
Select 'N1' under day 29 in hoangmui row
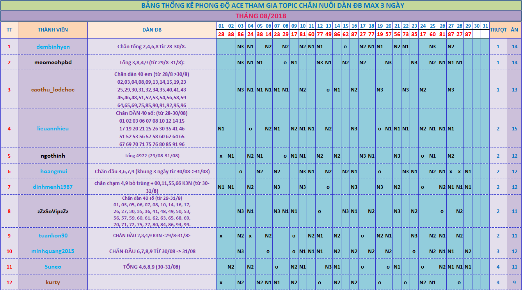click(x=468, y=171)
